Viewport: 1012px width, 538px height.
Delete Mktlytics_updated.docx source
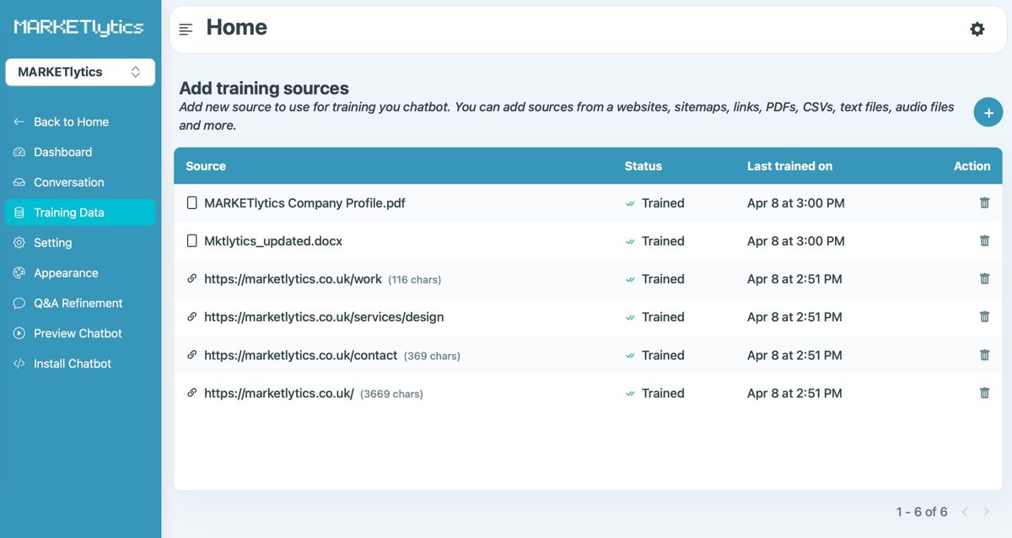984,241
